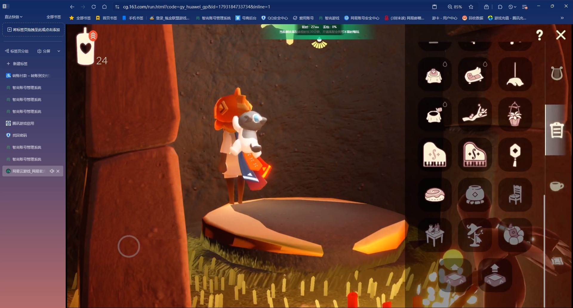The width and height of the screenshot is (573, 308).
Task: Switch to the 找回密码 tab
Action: point(33,135)
